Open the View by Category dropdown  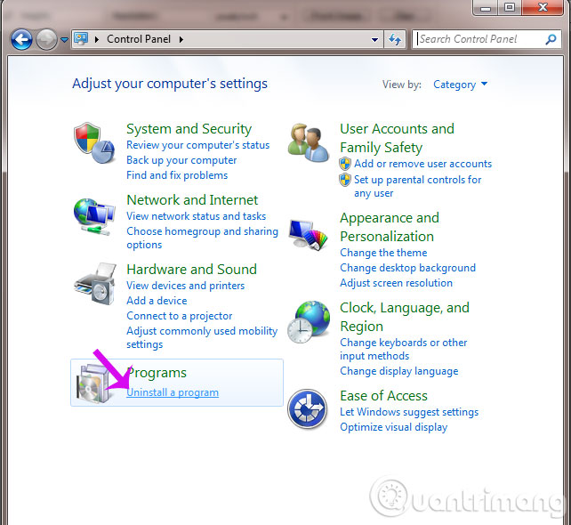[461, 85]
